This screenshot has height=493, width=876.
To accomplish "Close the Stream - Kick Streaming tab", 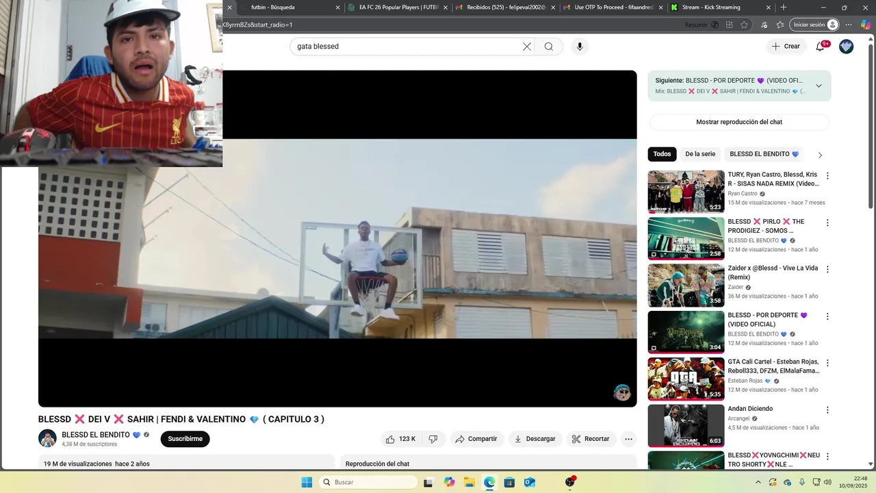I will tap(769, 8).
